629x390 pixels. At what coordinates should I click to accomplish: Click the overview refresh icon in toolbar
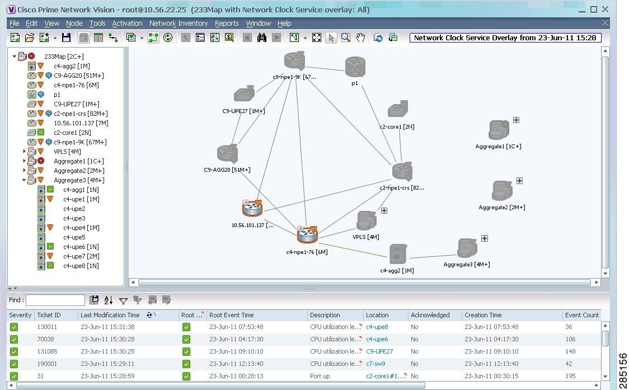click(378, 37)
